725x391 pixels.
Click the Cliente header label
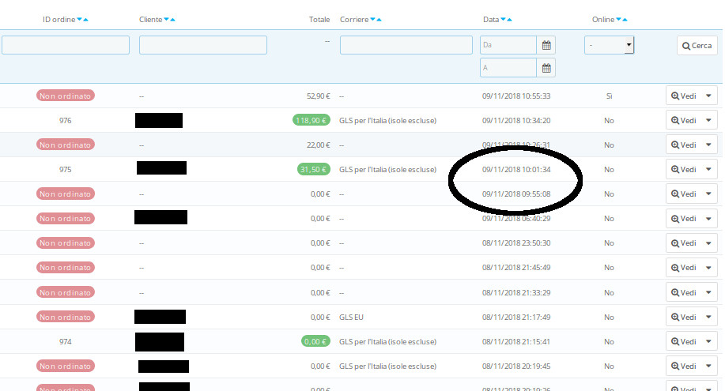[151, 20]
